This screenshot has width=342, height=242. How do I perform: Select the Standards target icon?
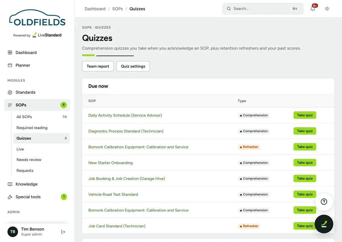tap(10, 92)
